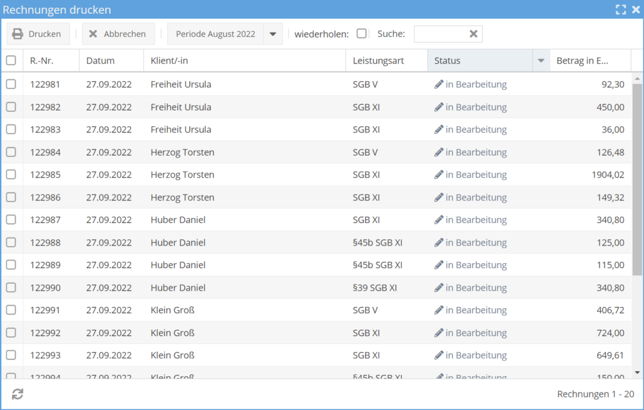Click into the Suche input field
Image resolution: width=644 pixels, height=410 pixels.
pyautogui.click(x=440, y=34)
